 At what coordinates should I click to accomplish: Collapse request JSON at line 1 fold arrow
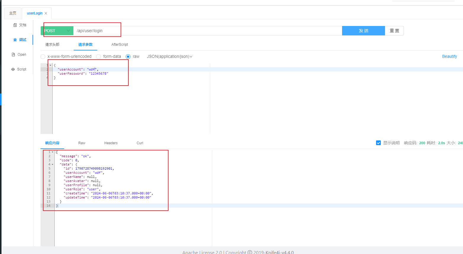pyautogui.click(x=51, y=65)
